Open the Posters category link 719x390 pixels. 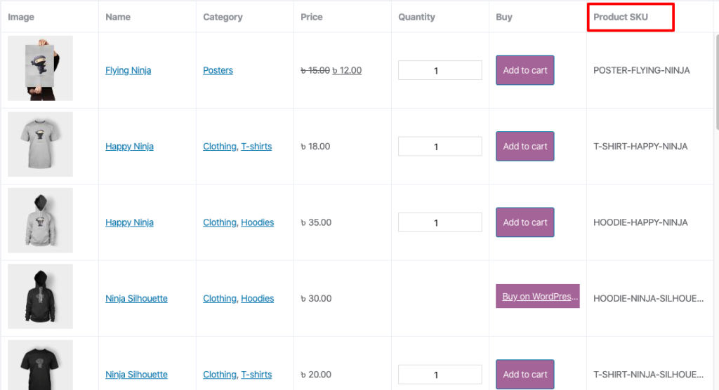tap(218, 70)
